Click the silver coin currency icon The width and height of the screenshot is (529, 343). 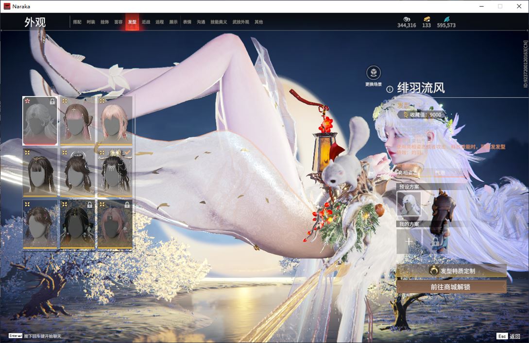pos(407,19)
